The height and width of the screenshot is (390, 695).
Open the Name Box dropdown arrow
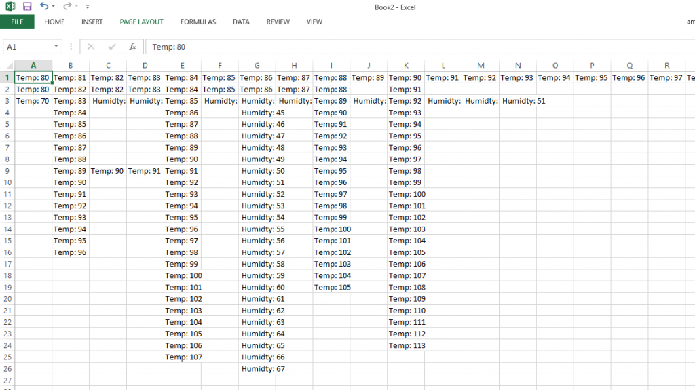point(56,47)
